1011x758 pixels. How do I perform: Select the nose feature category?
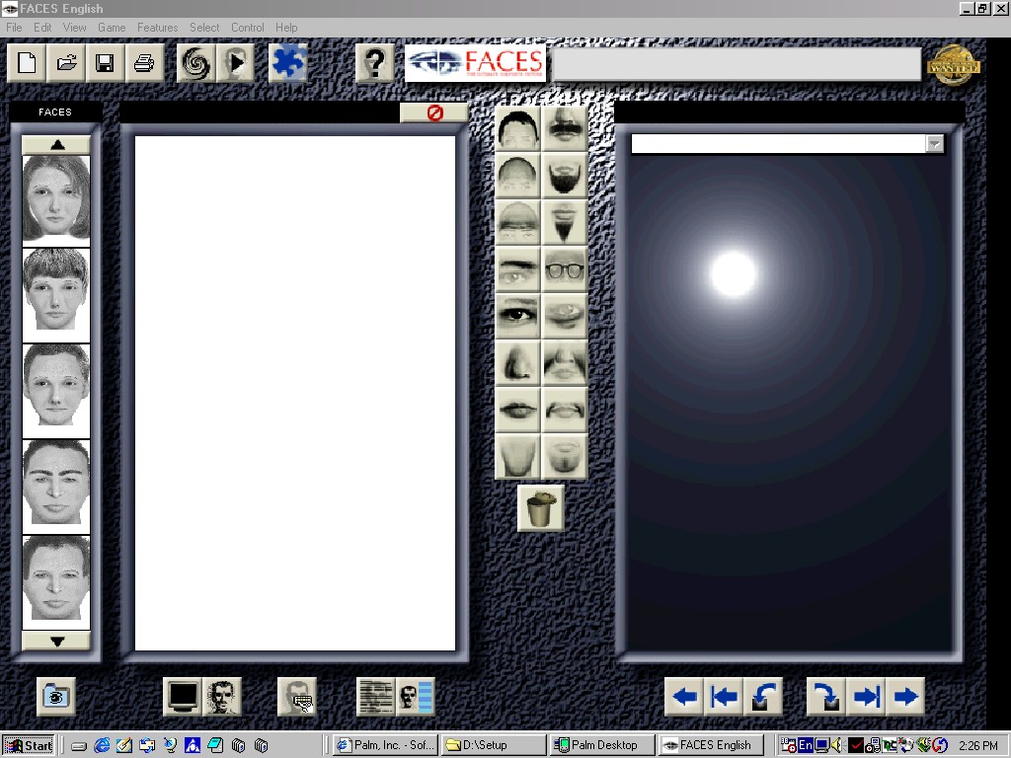pos(517,362)
